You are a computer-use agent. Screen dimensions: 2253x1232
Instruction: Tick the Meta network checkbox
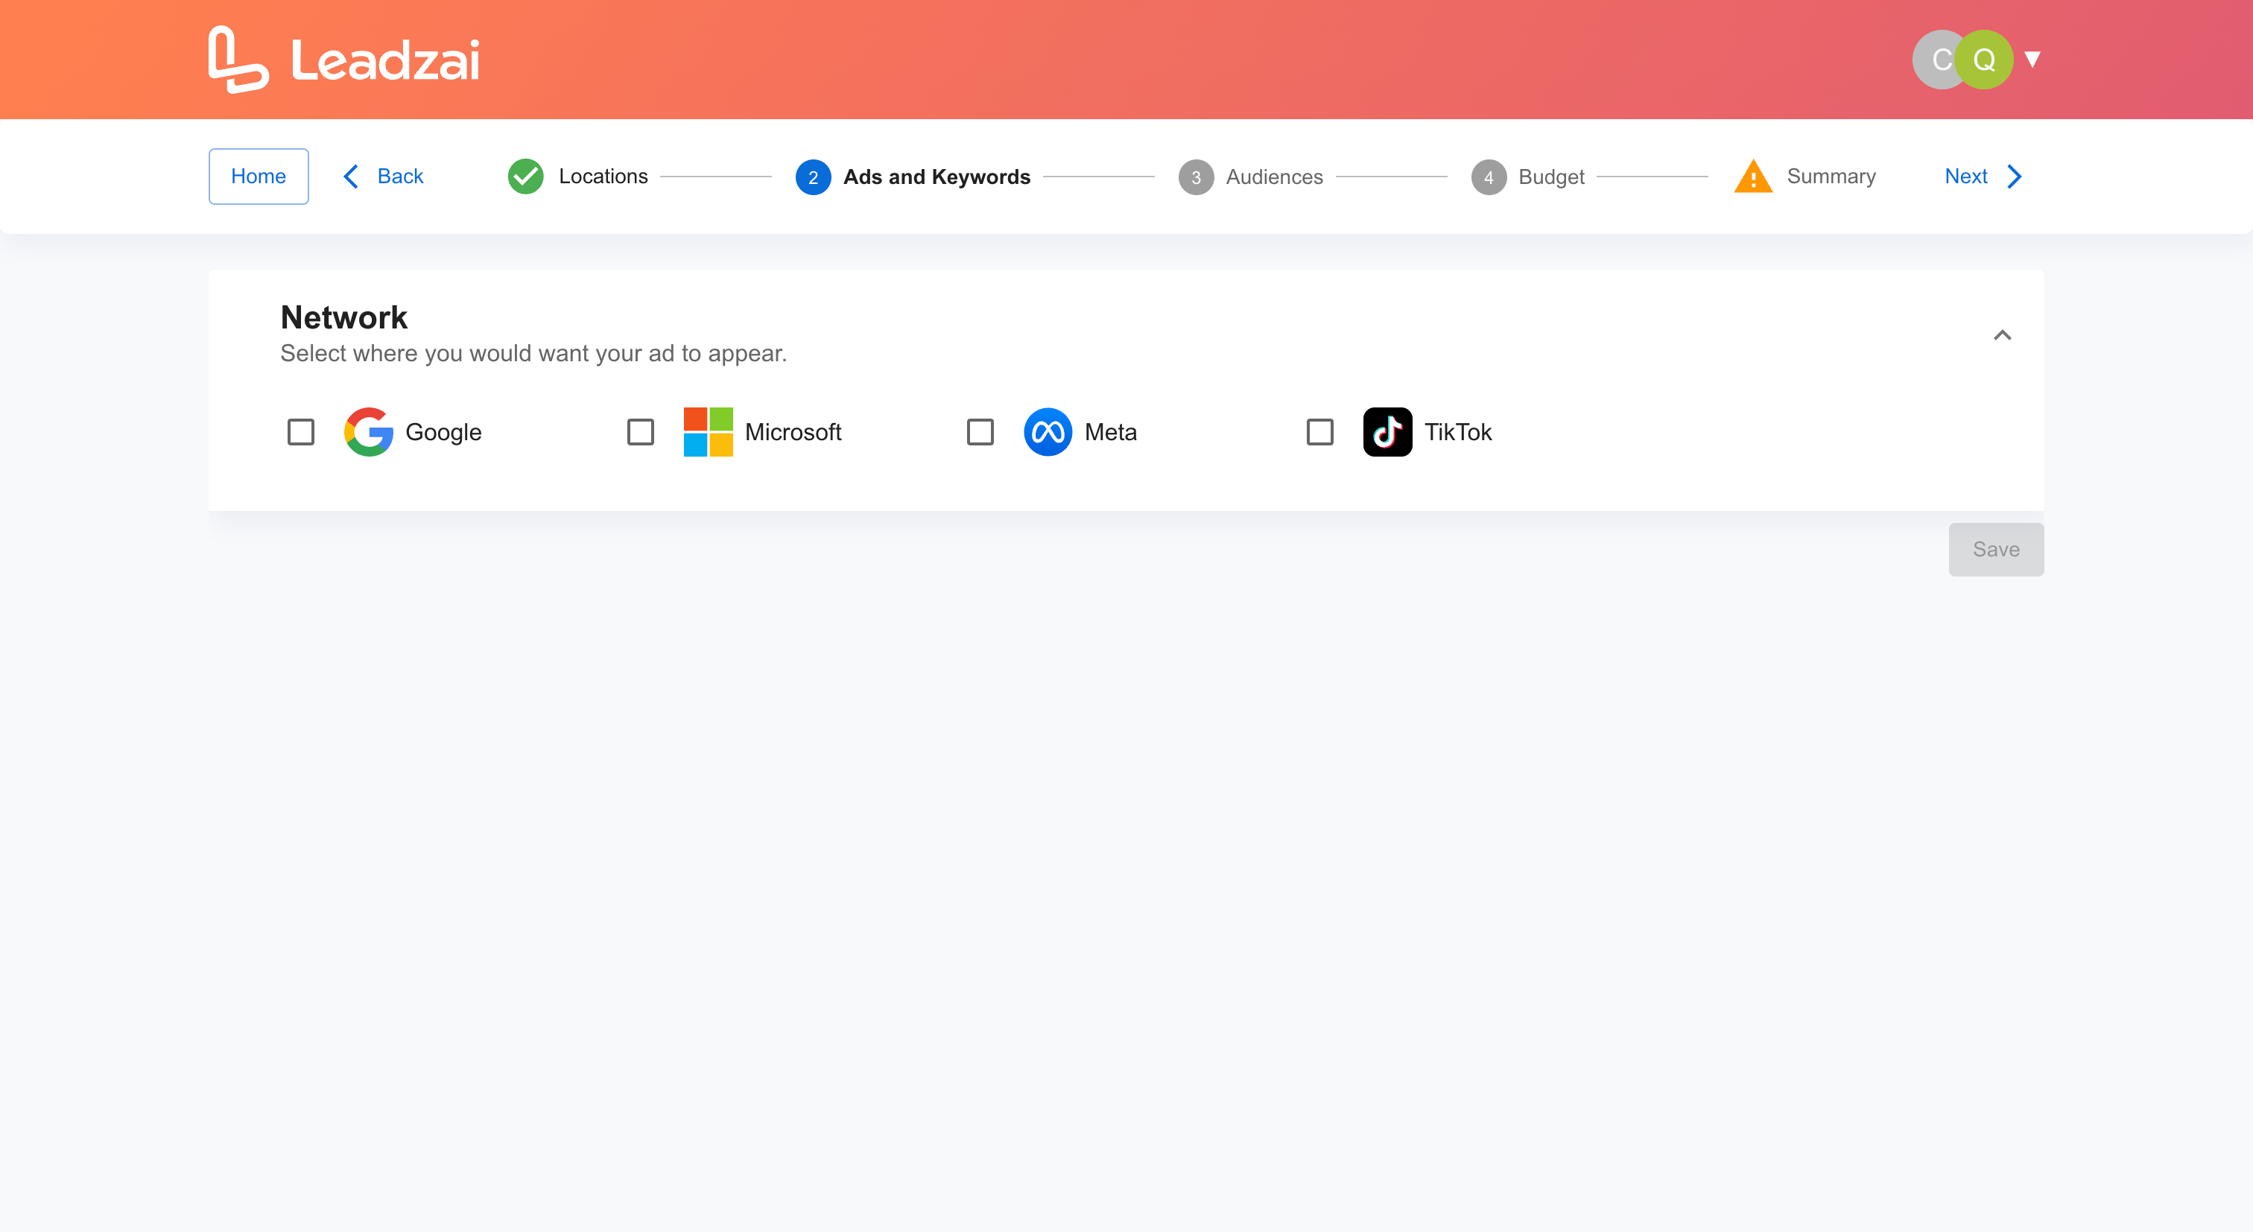980,432
